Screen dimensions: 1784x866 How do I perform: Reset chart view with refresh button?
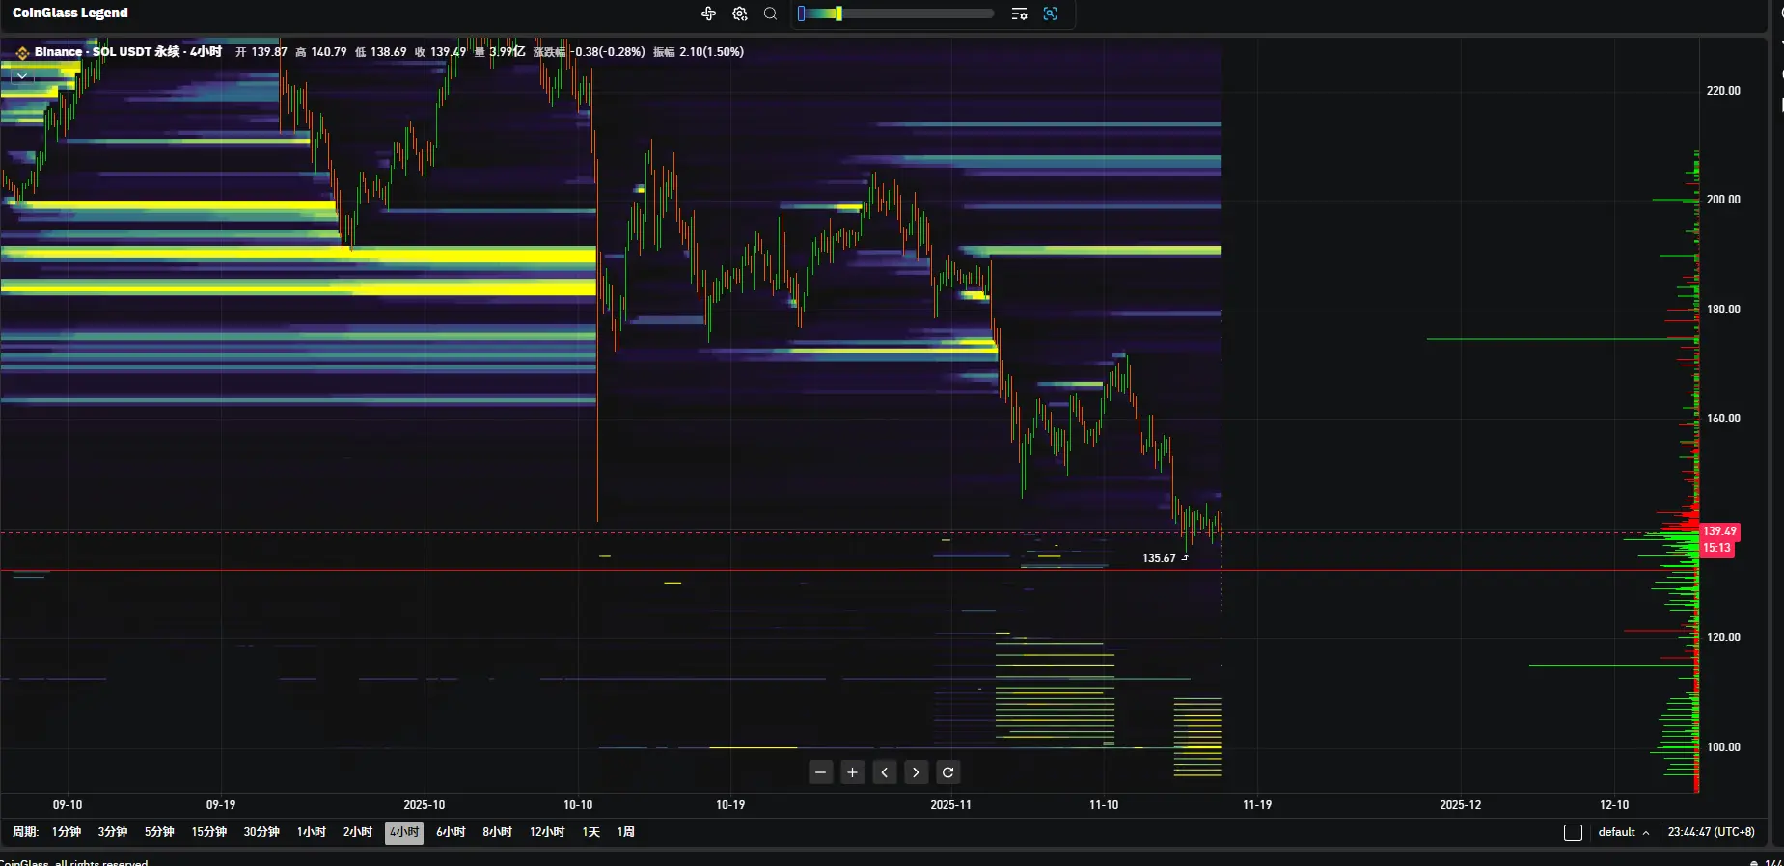point(947,772)
